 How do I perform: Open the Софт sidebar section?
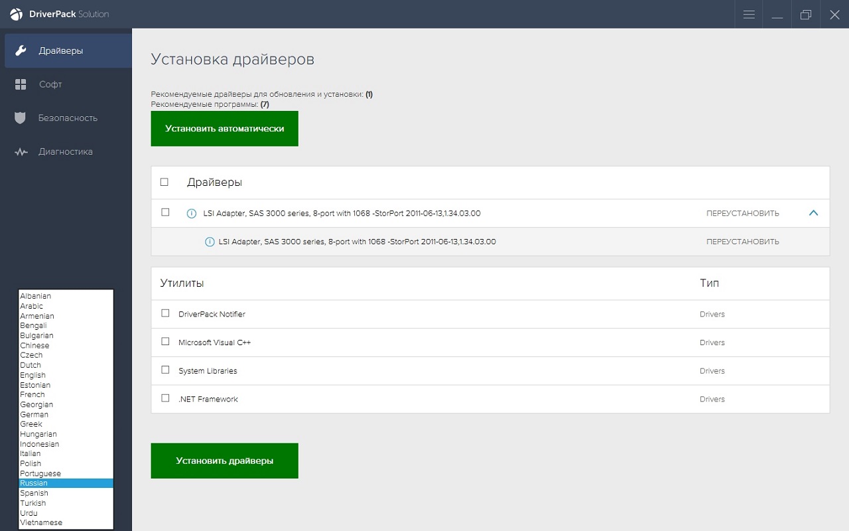(50, 84)
